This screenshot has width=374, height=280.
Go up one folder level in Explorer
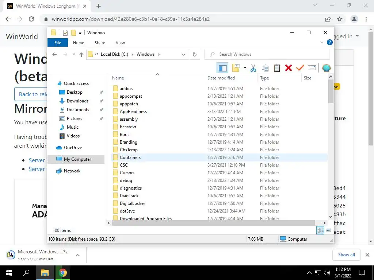click(81, 55)
